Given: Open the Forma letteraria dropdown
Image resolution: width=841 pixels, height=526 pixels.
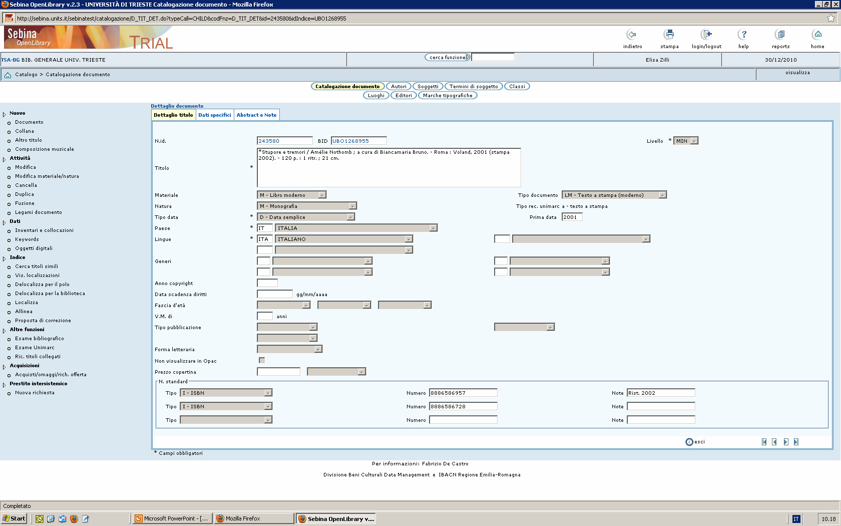Looking at the screenshot, I should [x=289, y=349].
